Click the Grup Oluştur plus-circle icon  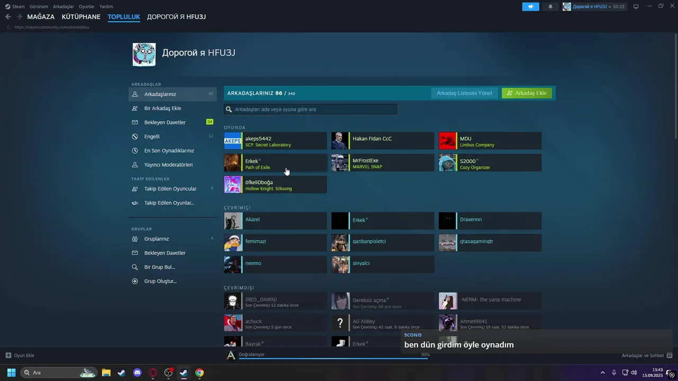(135, 281)
